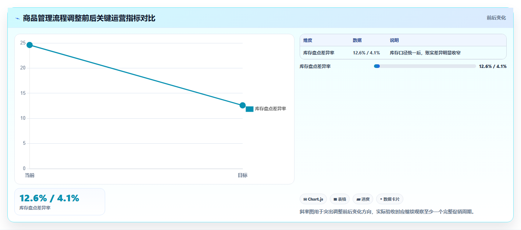Click the 数据卡片 tag chip
Screen dimensions: 521x230
[390, 199]
